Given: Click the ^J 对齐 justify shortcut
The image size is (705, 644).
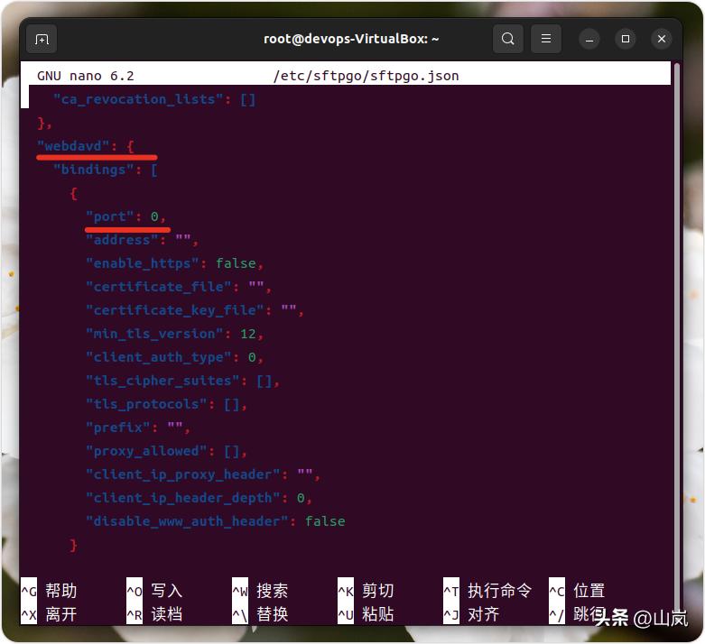Looking at the screenshot, I should tap(471, 614).
